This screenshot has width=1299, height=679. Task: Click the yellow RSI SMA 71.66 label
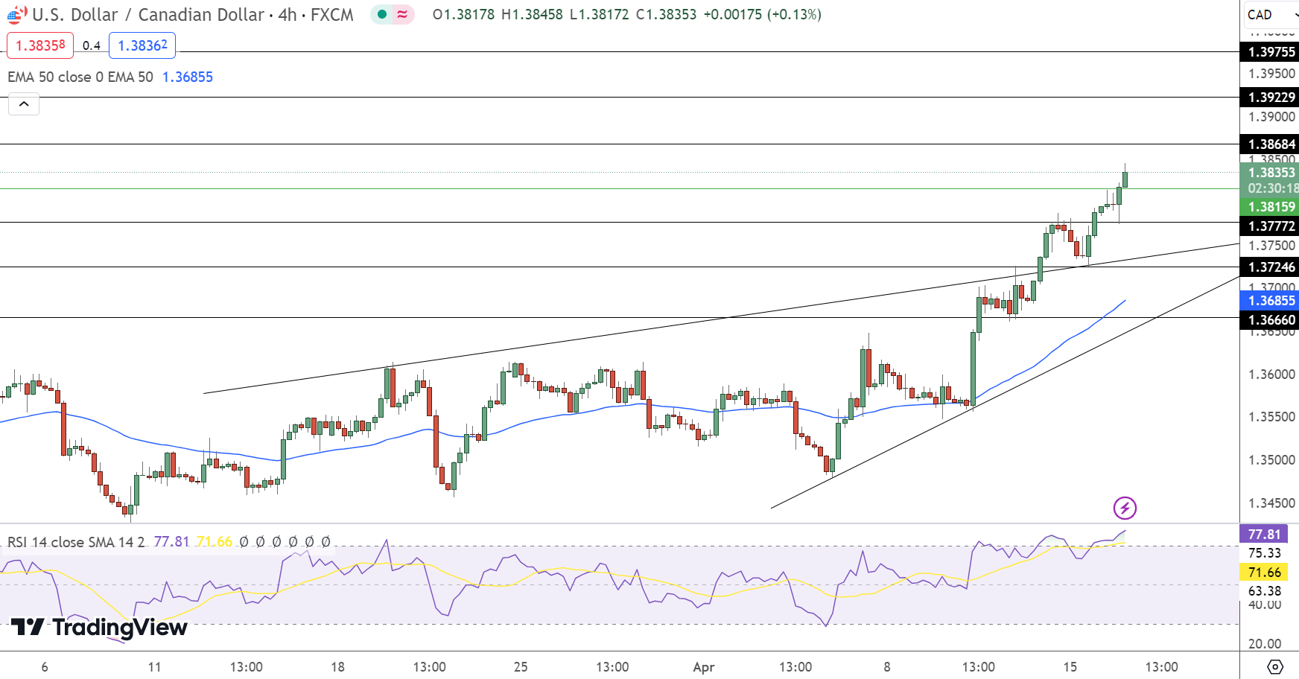[x=1264, y=572]
